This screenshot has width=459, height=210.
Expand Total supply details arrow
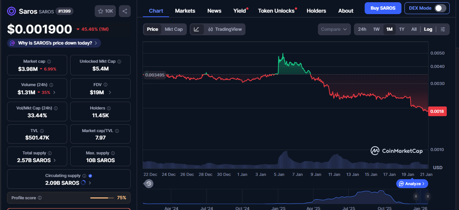tap(55, 160)
